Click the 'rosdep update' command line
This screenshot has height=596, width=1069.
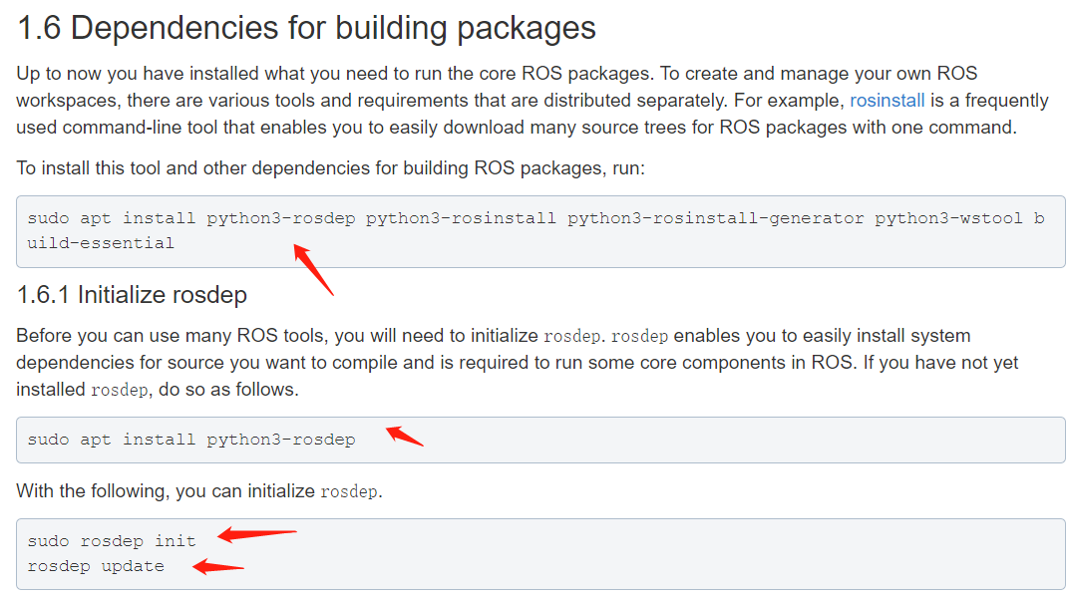tap(96, 566)
